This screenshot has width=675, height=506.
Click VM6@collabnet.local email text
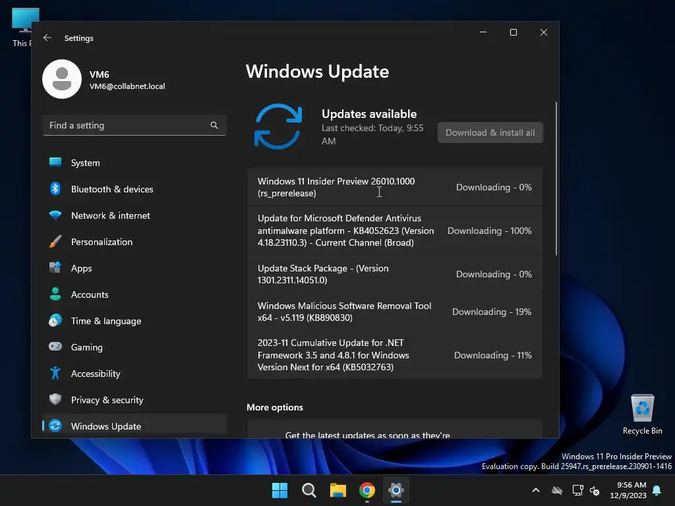coord(127,86)
